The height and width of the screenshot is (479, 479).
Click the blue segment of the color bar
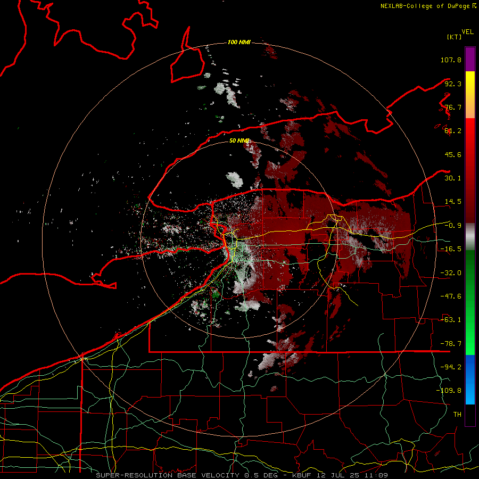tap(470, 379)
